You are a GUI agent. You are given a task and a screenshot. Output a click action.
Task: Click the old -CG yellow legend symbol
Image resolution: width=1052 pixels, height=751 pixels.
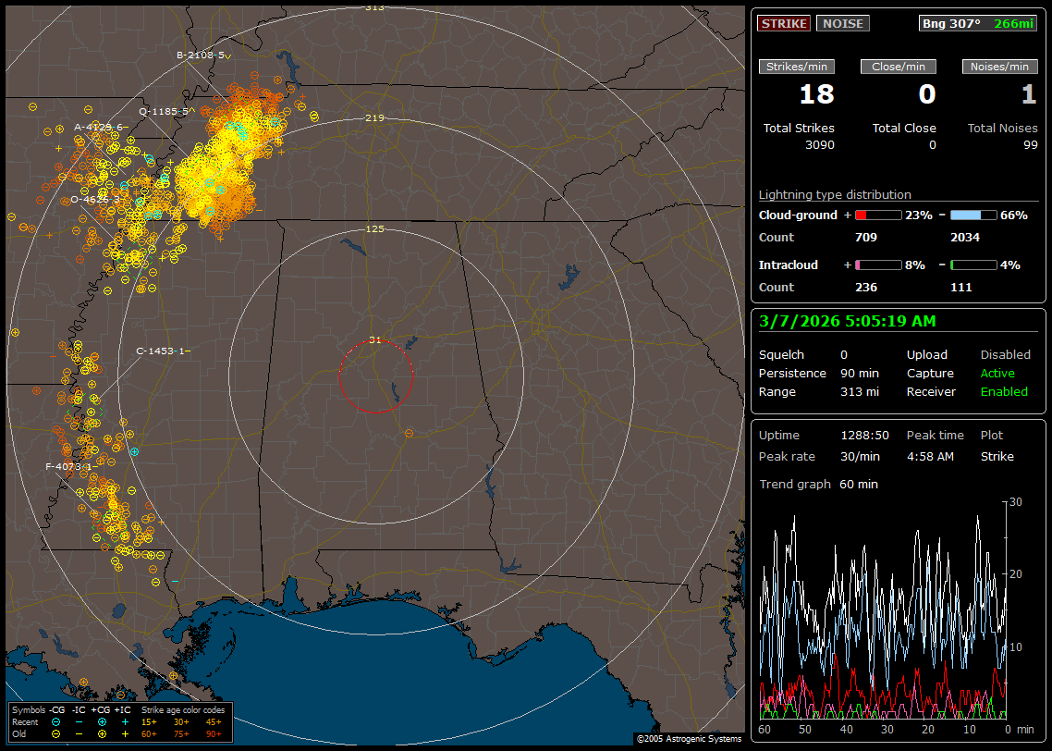(56, 733)
